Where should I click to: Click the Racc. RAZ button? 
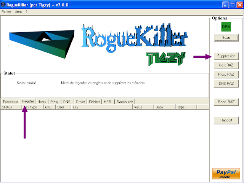(x=226, y=102)
